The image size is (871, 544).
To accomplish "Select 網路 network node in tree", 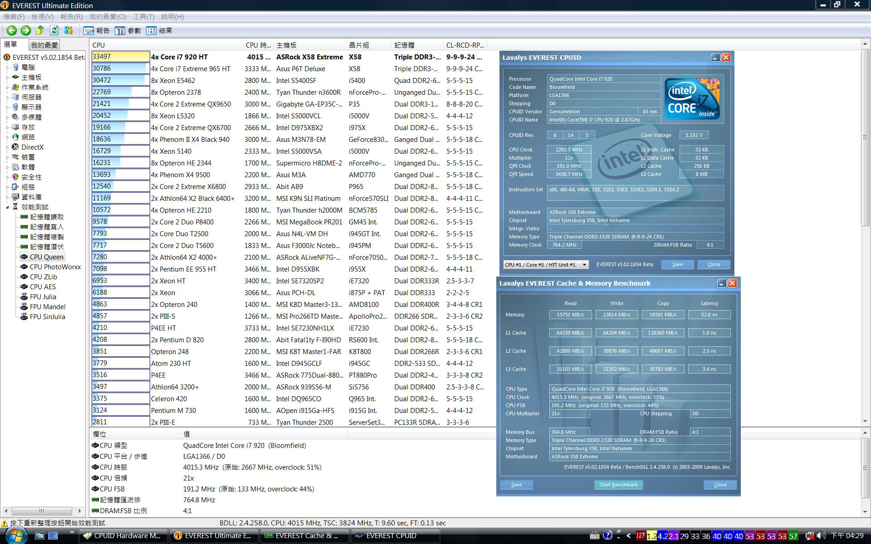I will coord(28,137).
